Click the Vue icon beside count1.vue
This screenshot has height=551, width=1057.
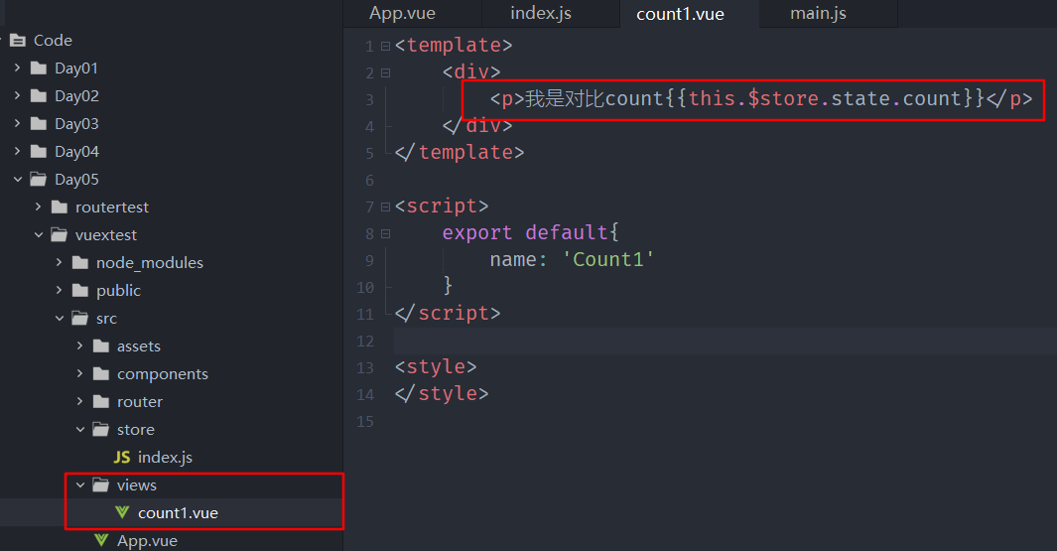click(122, 513)
